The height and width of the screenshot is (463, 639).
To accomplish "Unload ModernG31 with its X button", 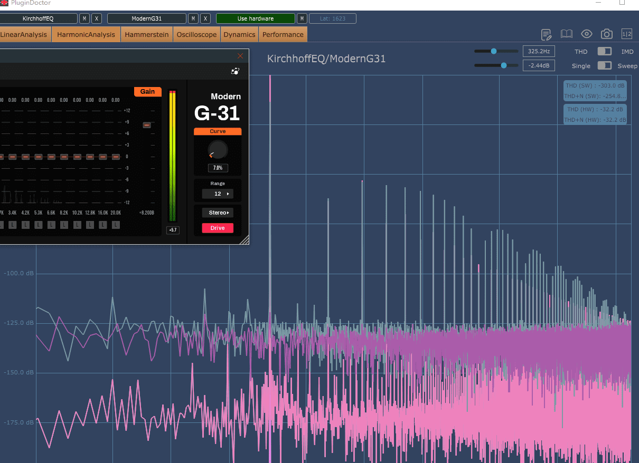I will 205,18.
